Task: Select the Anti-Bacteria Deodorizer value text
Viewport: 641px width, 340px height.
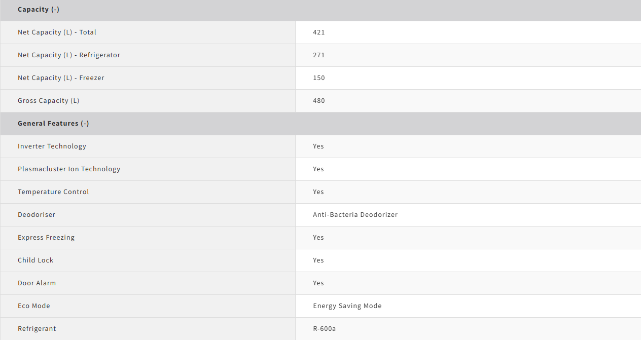Action: point(355,215)
